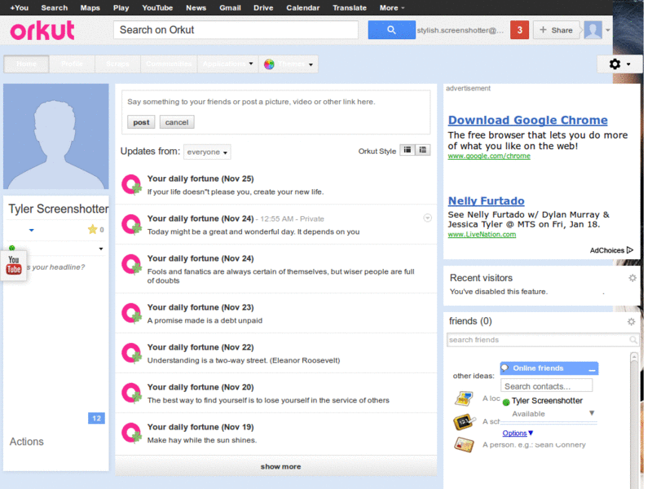Click fortune icon for Nov 22 post
Image resolution: width=652 pixels, height=489 pixels.
[131, 353]
